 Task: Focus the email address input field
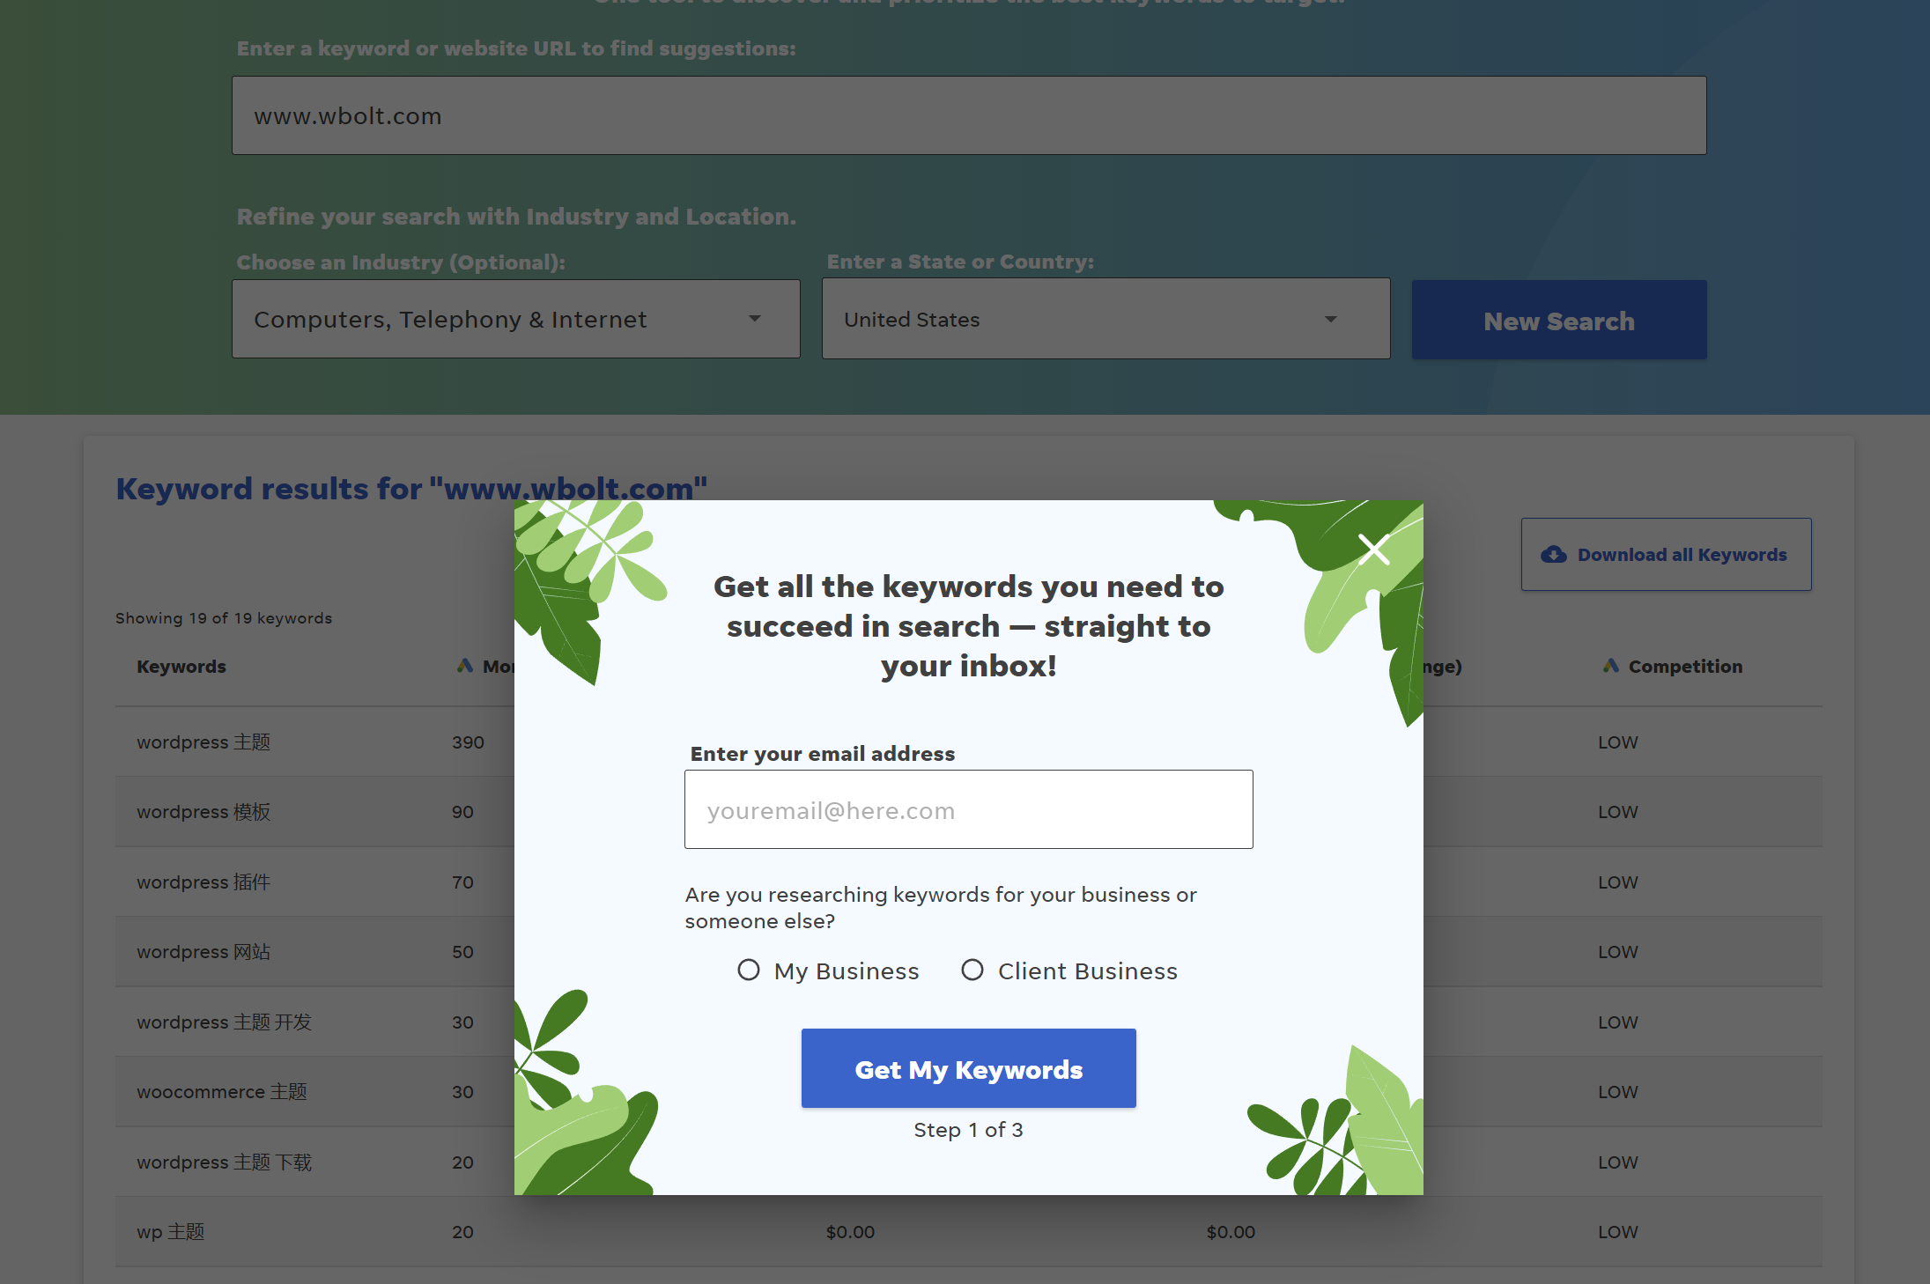coord(968,809)
